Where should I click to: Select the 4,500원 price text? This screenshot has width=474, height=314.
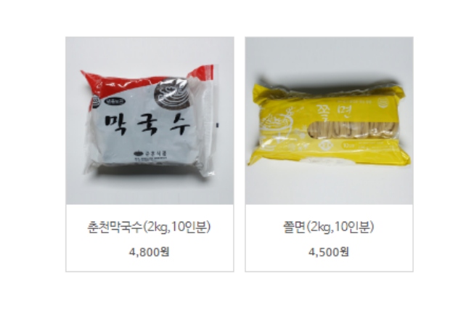tap(329, 251)
